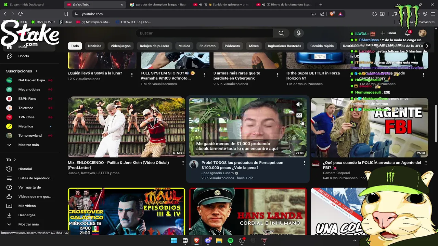
Task: Expand Suscripciones section chevron
Action: click(x=36, y=71)
